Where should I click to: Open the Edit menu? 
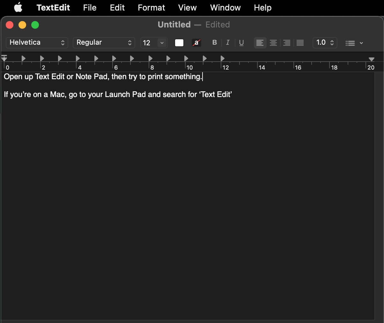pos(117,8)
